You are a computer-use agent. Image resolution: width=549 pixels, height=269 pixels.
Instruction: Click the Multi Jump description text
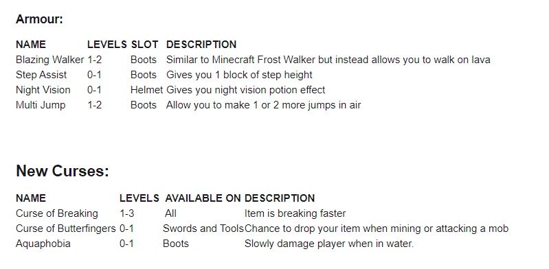tap(263, 105)
